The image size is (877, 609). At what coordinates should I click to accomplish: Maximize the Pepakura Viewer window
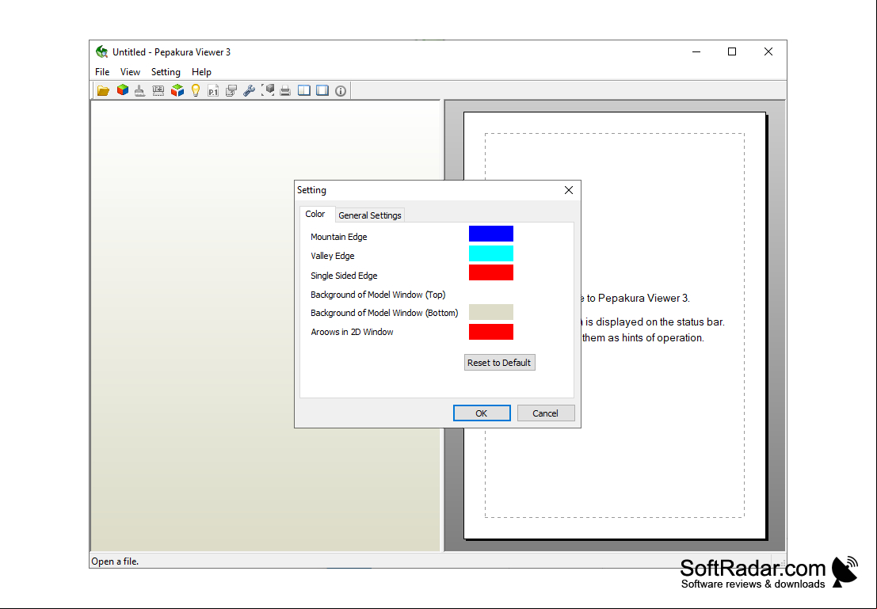click(731, 52)
